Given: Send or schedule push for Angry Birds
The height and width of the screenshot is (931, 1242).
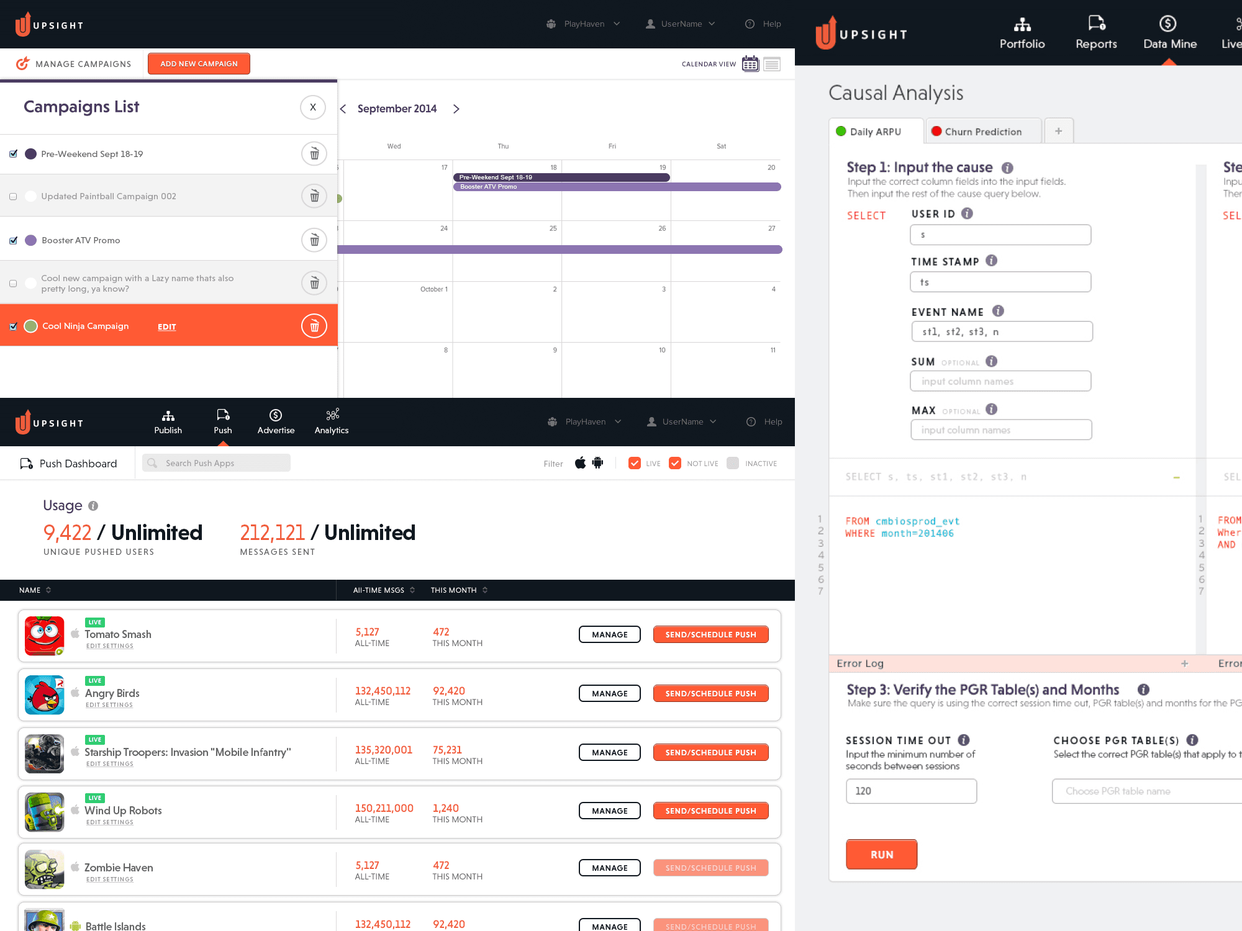Looking at the screenshot, I should (x=710, y=693).
